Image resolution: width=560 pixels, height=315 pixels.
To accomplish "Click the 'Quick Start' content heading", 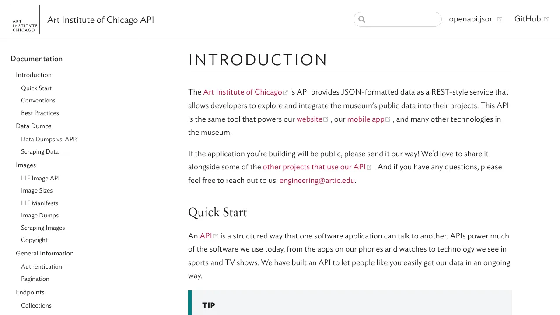I will pos(217,212).
